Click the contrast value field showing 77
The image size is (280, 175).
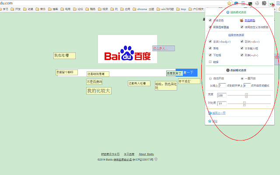[222, 104]
